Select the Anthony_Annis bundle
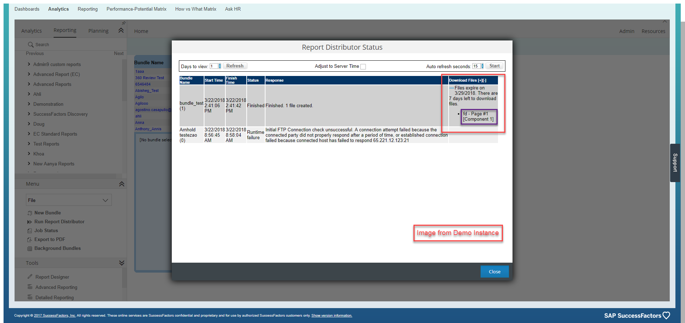The image size is (685, 323). (148, 129)
